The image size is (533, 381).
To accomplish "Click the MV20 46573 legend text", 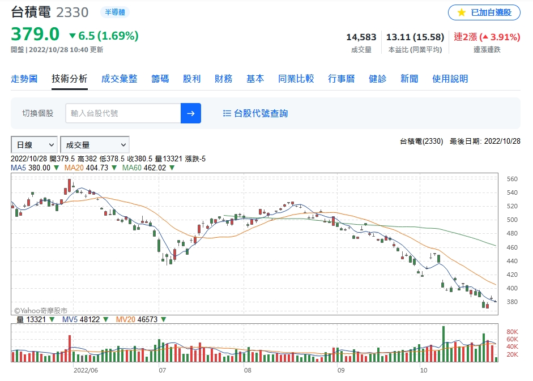I will (x=137, y=319).
